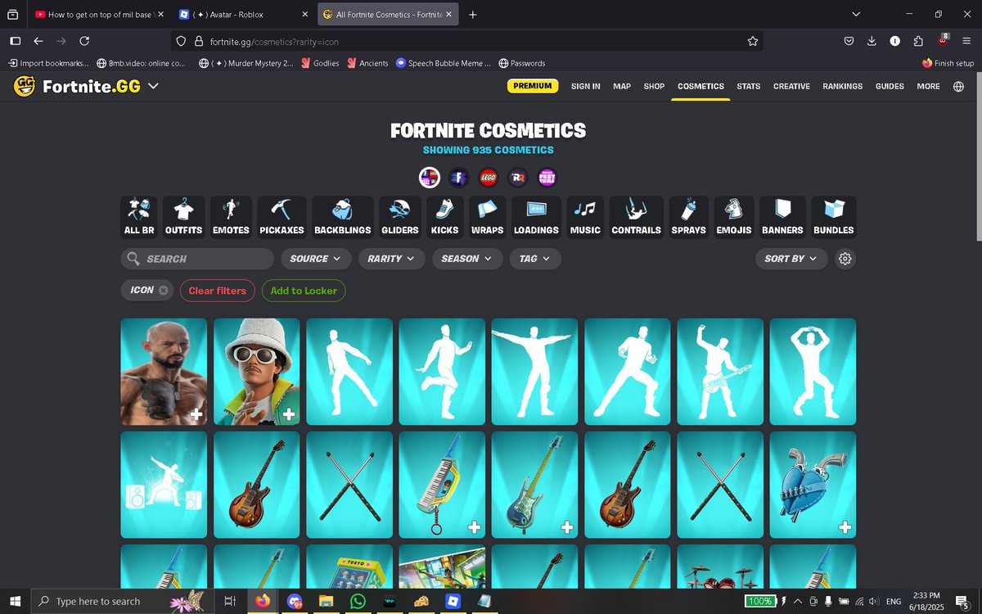
Task: Choose the Kicks sneaker category
Action: click(444, 217)
